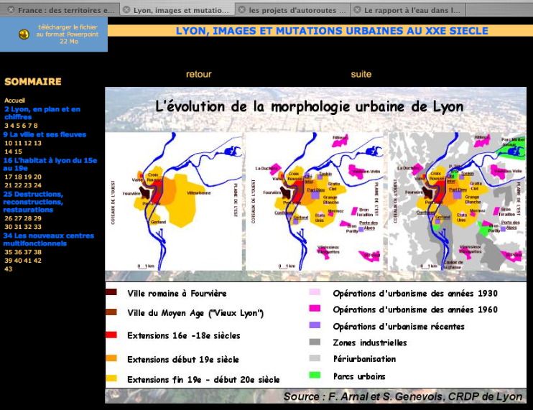Jump to slide 35 in the sommaire
The height and width of the screenshot is (410, 533).
tap(8, 252)
